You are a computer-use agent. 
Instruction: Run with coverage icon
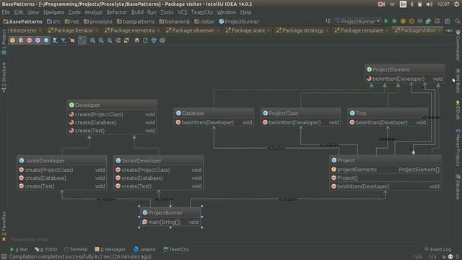click(403, 21)
